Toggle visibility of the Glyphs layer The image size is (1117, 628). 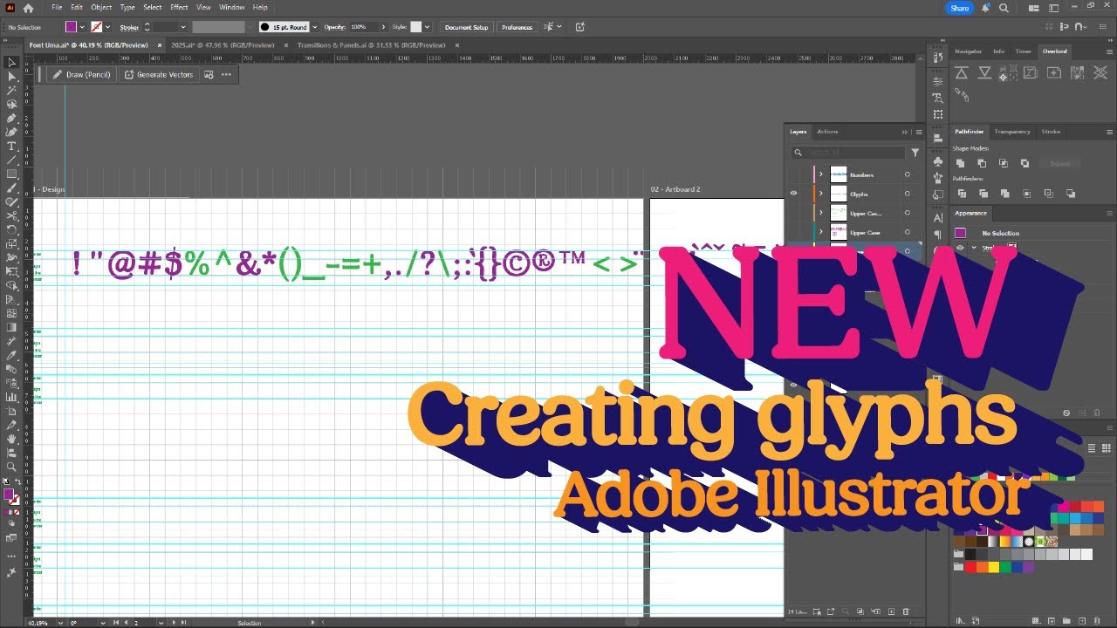(x=794, y=194)
